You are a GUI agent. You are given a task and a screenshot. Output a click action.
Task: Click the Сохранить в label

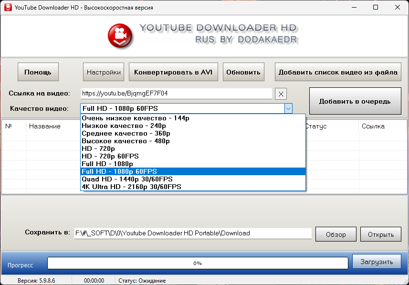pyautogui.click(x=47, y=232)
